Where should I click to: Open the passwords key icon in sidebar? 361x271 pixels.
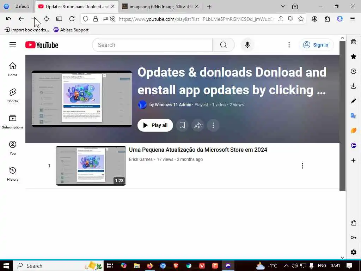tap(353, 237)
